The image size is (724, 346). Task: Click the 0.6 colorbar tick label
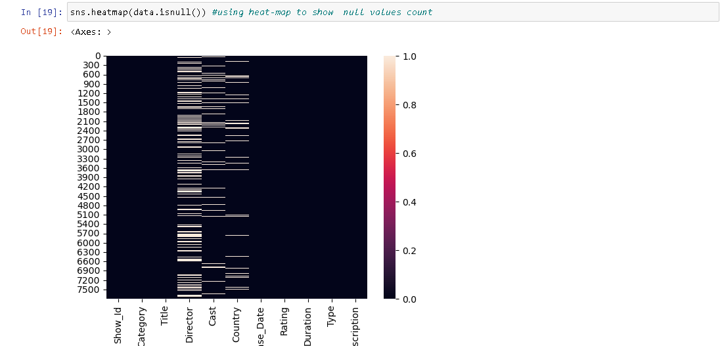(x=411, y=154)
